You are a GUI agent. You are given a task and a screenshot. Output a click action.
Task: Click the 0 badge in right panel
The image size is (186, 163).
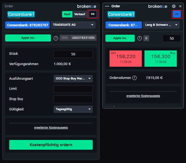click(x=146, y=38)
